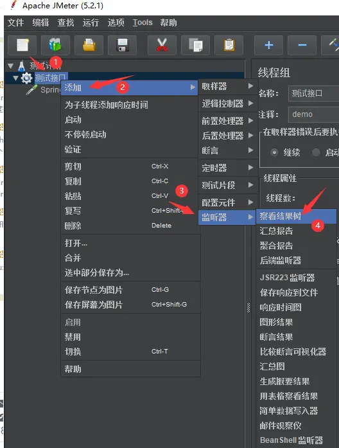Choose 合并 in the context menu

coord(131,258)
